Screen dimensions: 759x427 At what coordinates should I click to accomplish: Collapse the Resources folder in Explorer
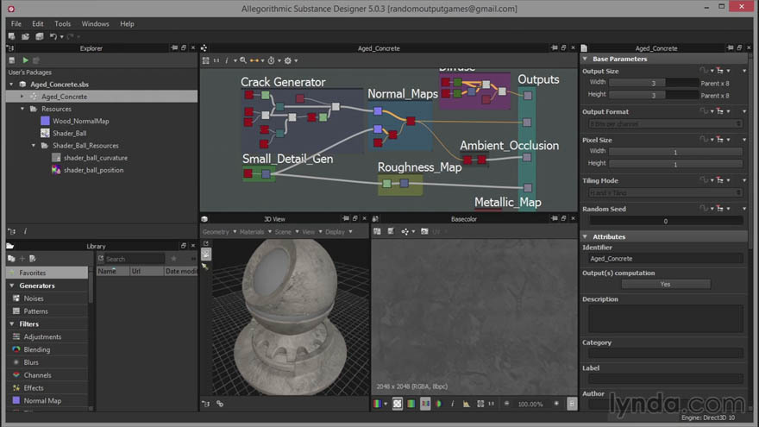[x=22, y=109]
